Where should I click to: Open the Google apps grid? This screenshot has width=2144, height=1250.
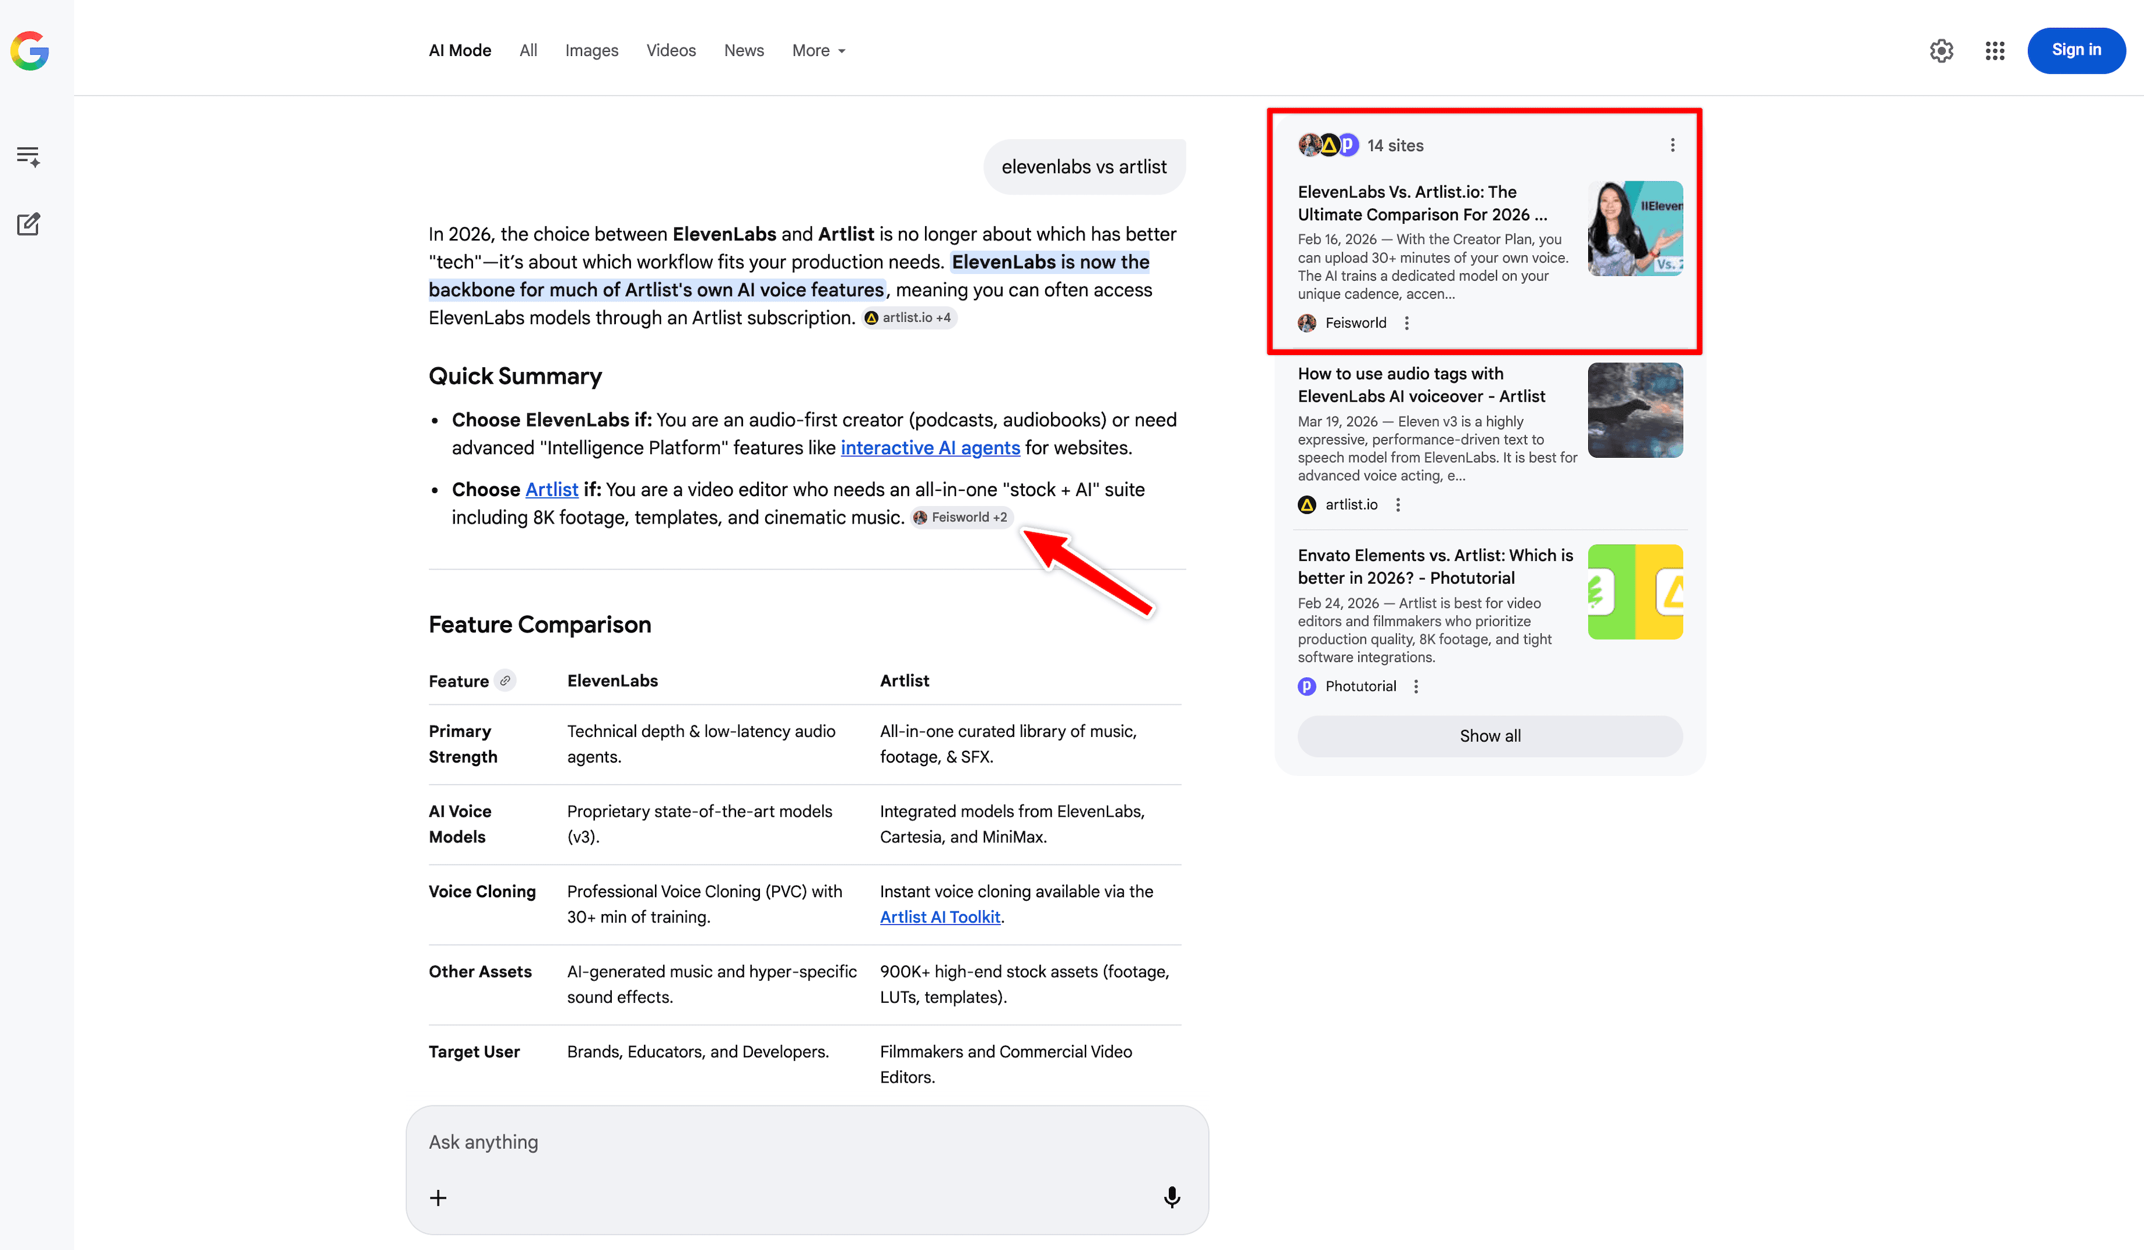tap(1994, 51)
